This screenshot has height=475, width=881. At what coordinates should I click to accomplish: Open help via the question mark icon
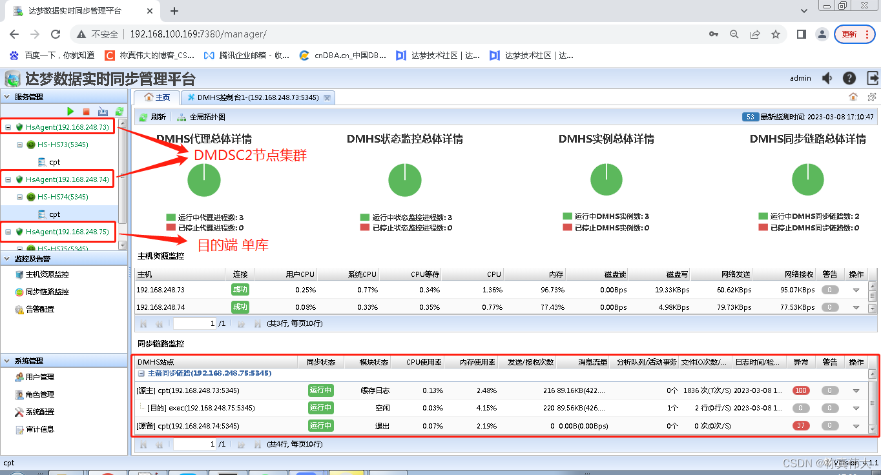[x=850, y=78]
